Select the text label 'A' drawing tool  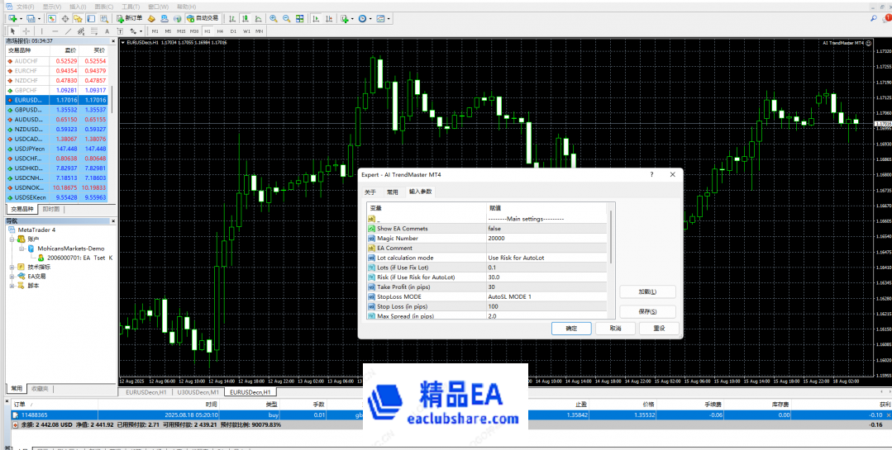click(x=106, y=31)
